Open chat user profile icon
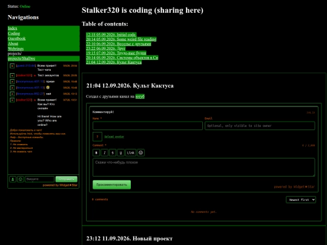This screenshot has height=245, width=327. 13,179
